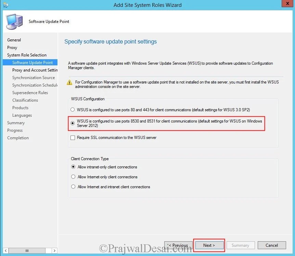Click the Next button
The height and width of the screenshot is (256, 295).
(x=209, y=245)
